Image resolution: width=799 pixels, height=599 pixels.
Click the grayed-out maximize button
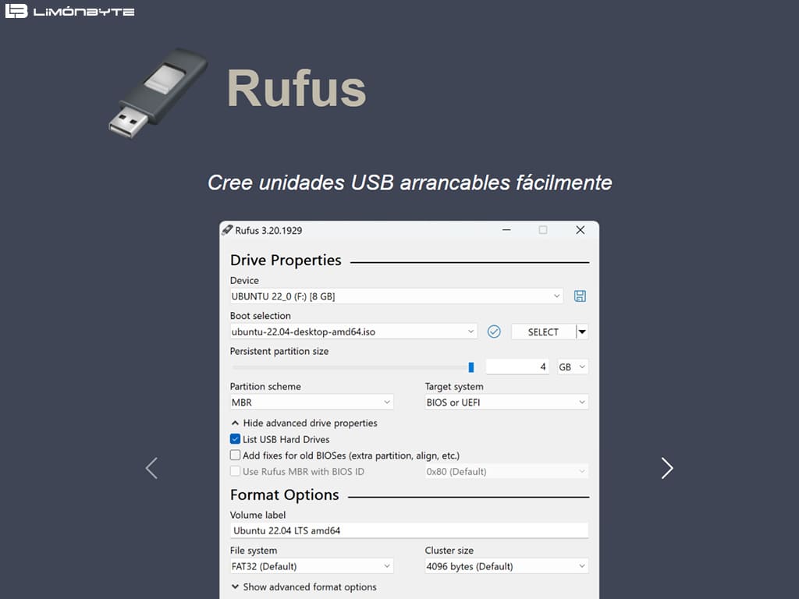(x=543, y=230)
